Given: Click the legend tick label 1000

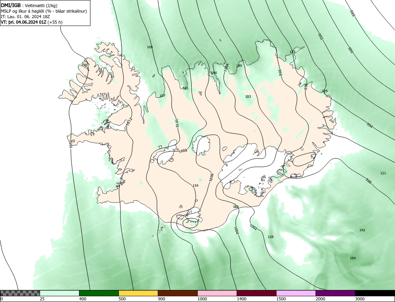Looking at the screenshot, I should [x=202, y=299].
